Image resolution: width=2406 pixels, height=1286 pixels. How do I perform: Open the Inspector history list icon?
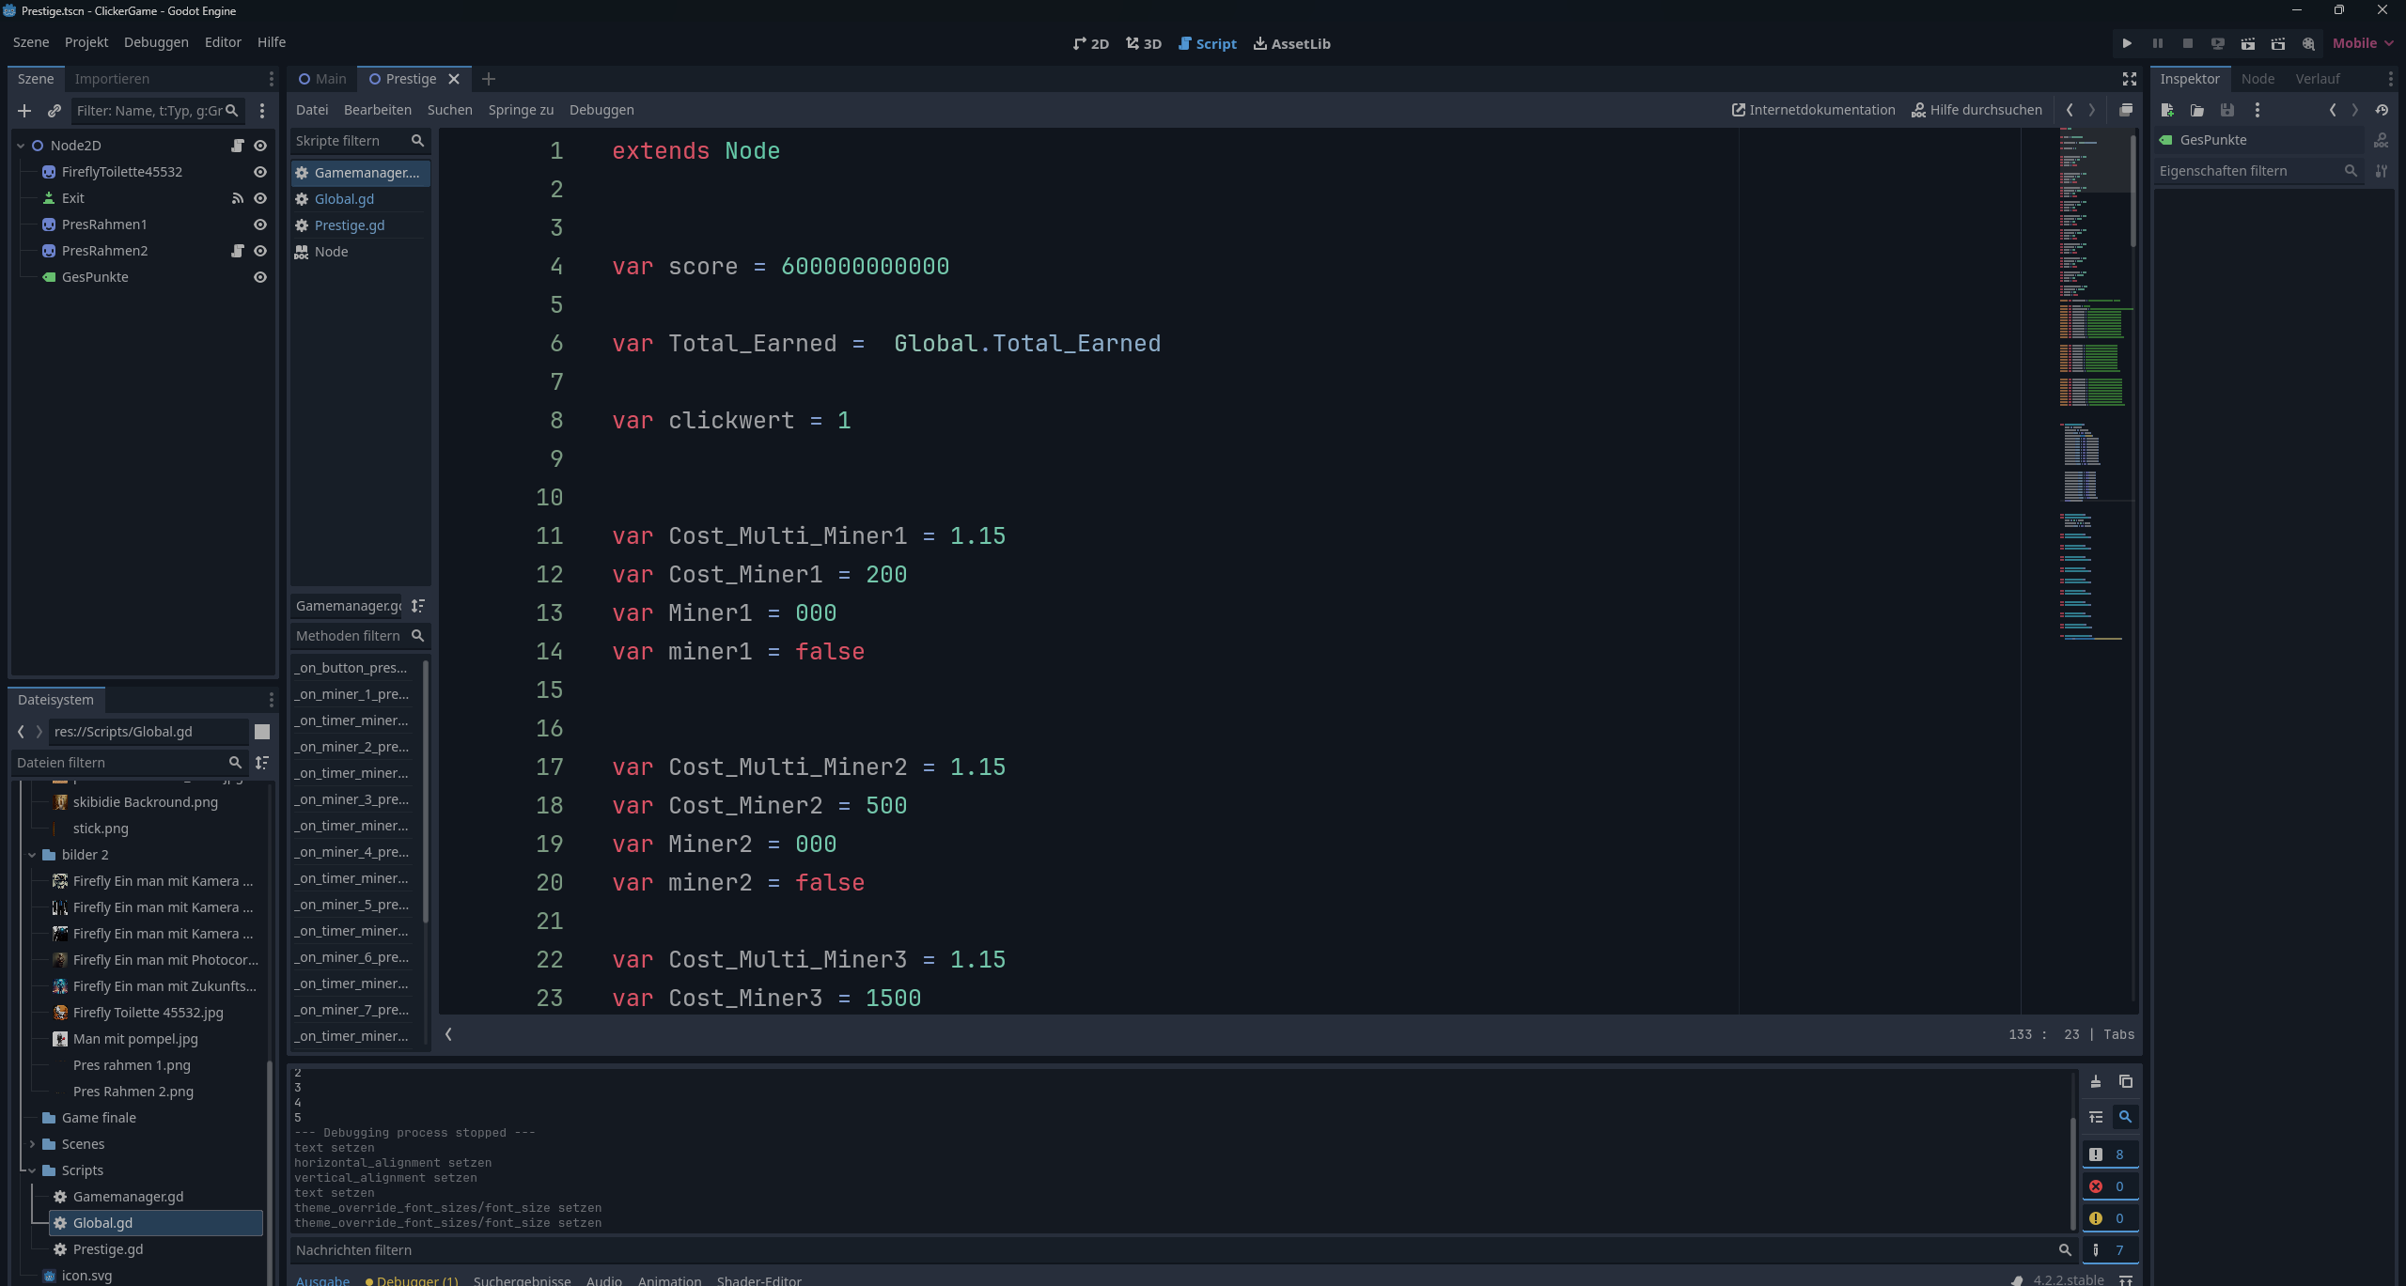tap(2382, 110)
